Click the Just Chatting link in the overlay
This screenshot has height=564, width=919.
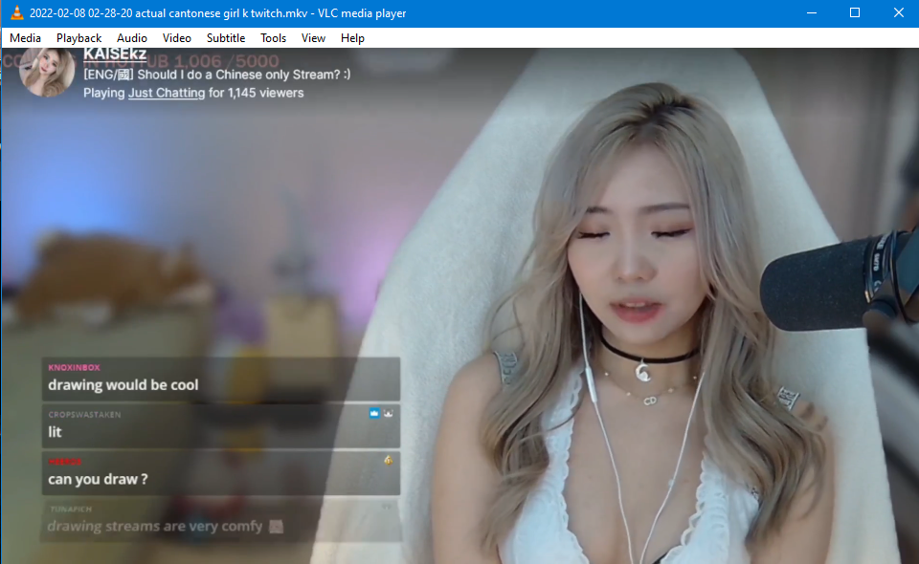[167, 93]
